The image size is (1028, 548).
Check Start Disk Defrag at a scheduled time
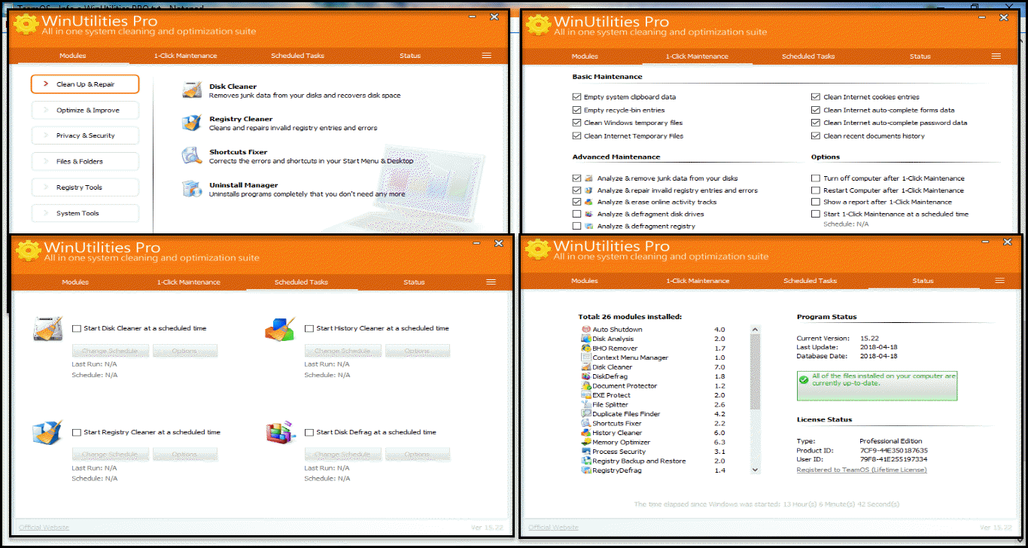tap(309, 433)
